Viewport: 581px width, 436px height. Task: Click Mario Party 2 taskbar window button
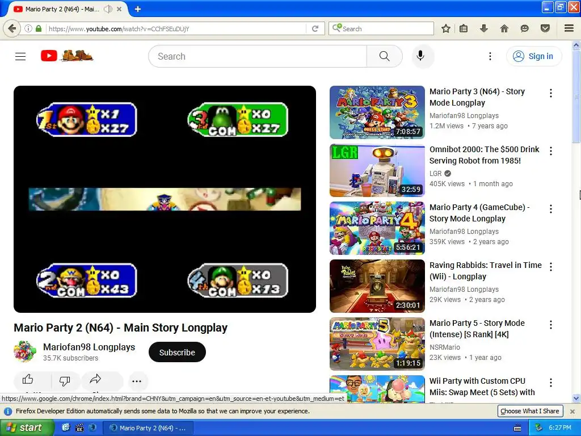[x=148, y=428]
